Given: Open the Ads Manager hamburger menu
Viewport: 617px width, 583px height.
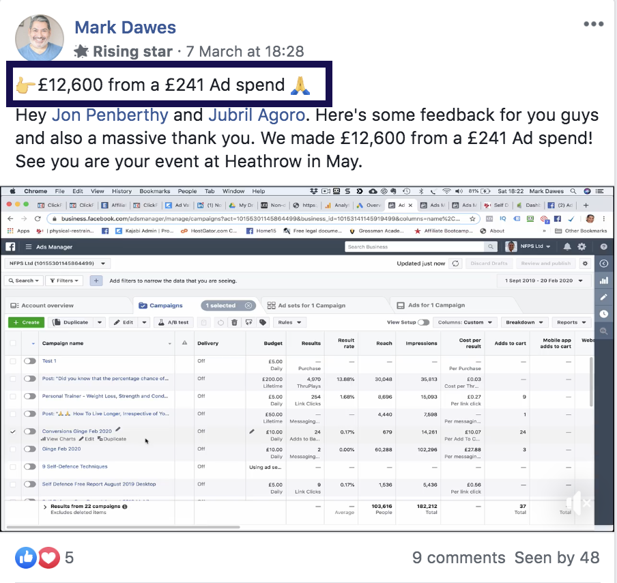Looking at the screenshot, I should pos(29,247).
